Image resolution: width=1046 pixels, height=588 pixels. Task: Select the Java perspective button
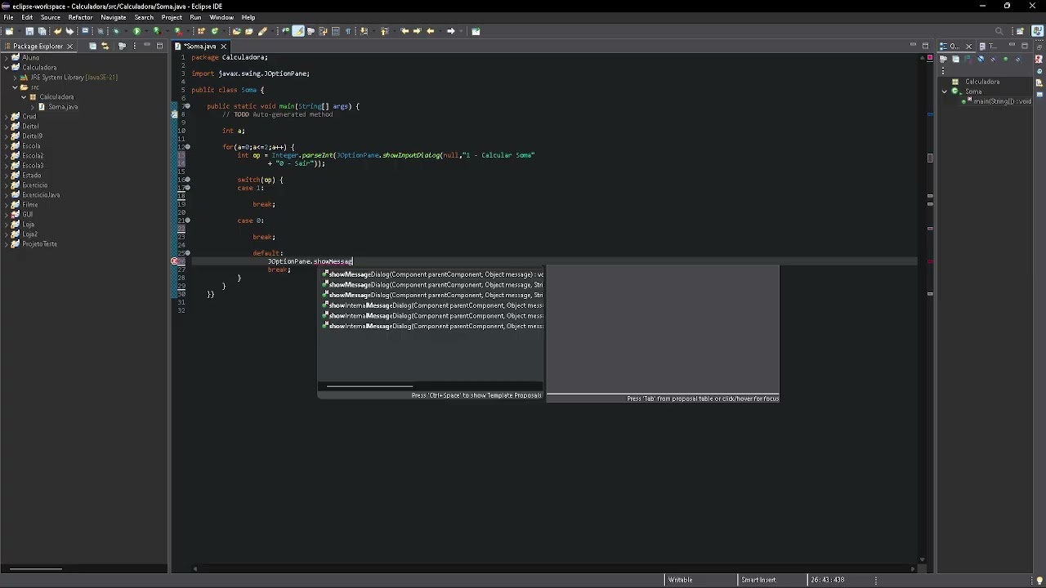tap(1037, 31)
